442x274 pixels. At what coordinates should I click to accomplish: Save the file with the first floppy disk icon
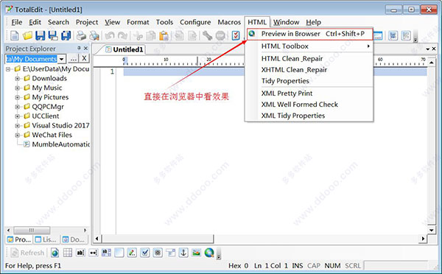click(x=40, y=35)
